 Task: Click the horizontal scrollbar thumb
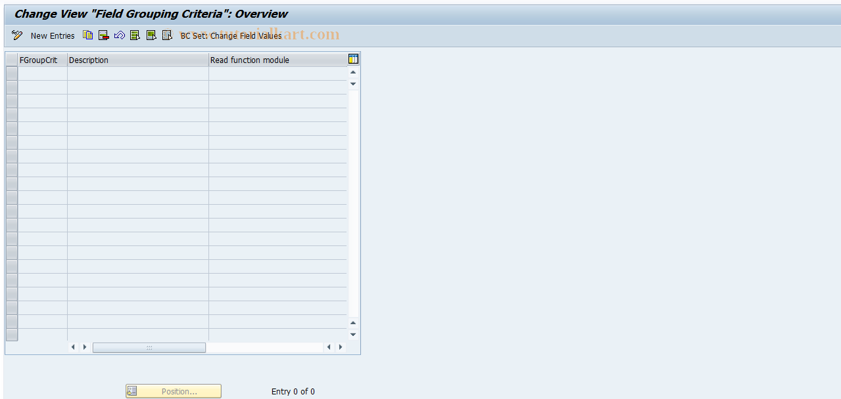[149, 347]
